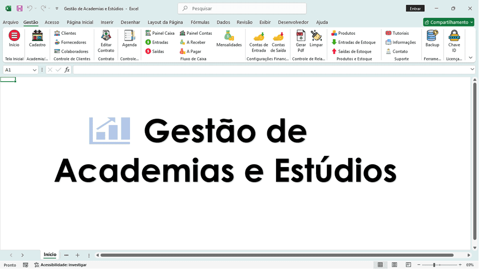Click in the Pesquisar search box
Image resolution: width=479 pixels, height=269 pixels.
(x=242, y=9)
